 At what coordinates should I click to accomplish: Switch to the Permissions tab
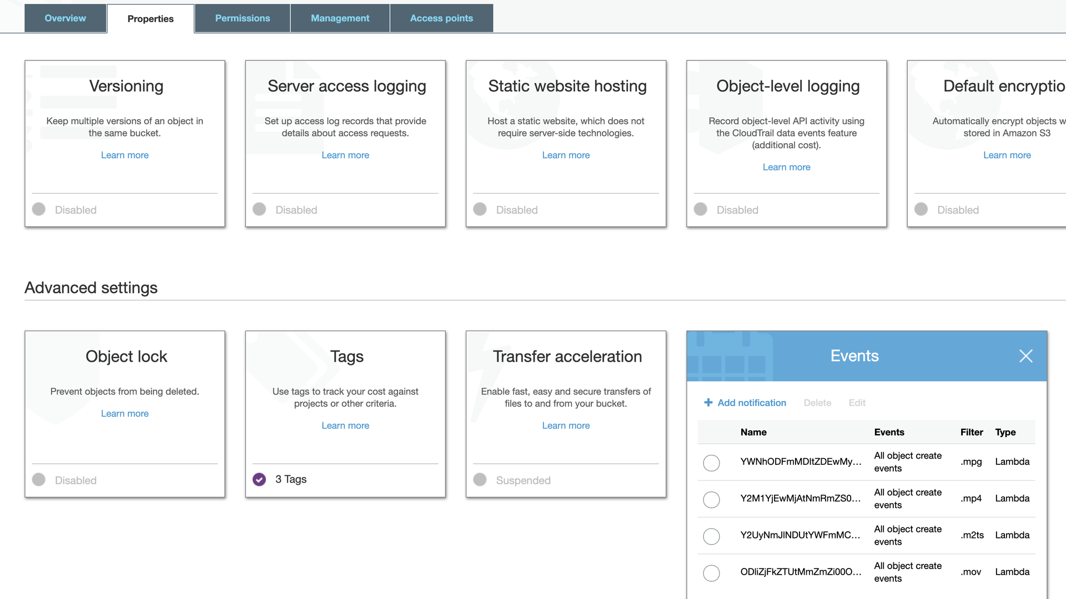tap(243, 18)
